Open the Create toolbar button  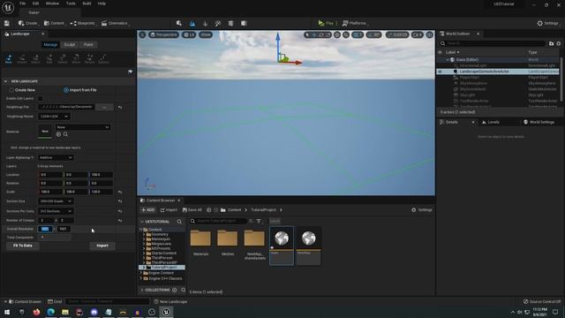(x=28, y=23)
